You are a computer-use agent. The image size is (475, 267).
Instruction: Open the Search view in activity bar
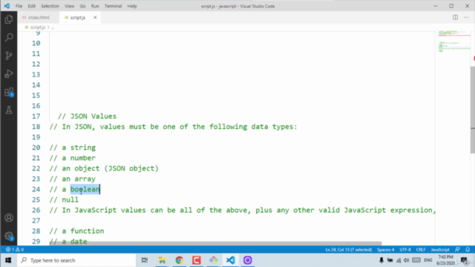coord(9,38)
